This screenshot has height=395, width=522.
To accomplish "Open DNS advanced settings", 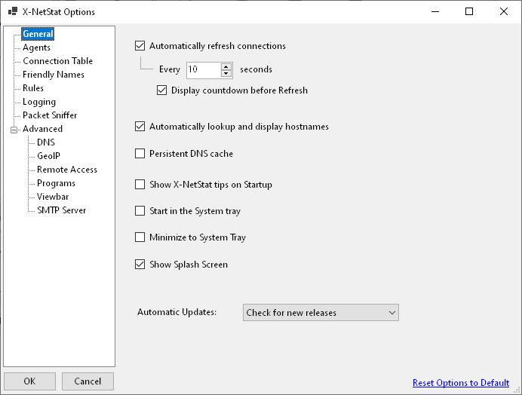I will click(45, 142).
